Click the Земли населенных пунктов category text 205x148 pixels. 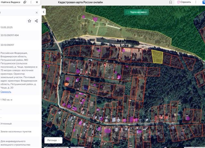pos(16,132)
